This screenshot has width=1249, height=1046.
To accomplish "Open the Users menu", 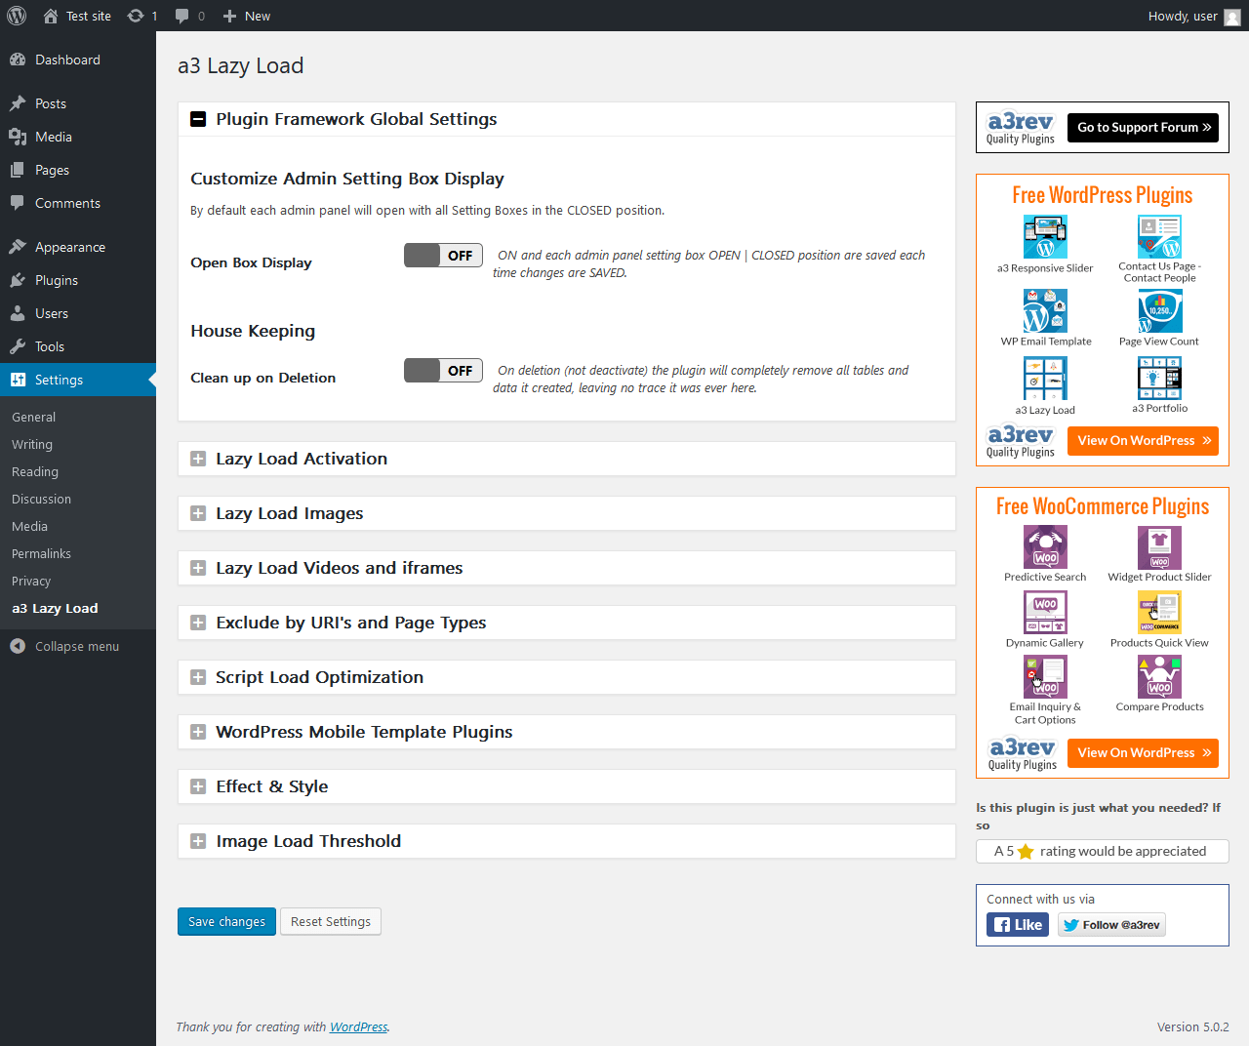I will 78,313.
